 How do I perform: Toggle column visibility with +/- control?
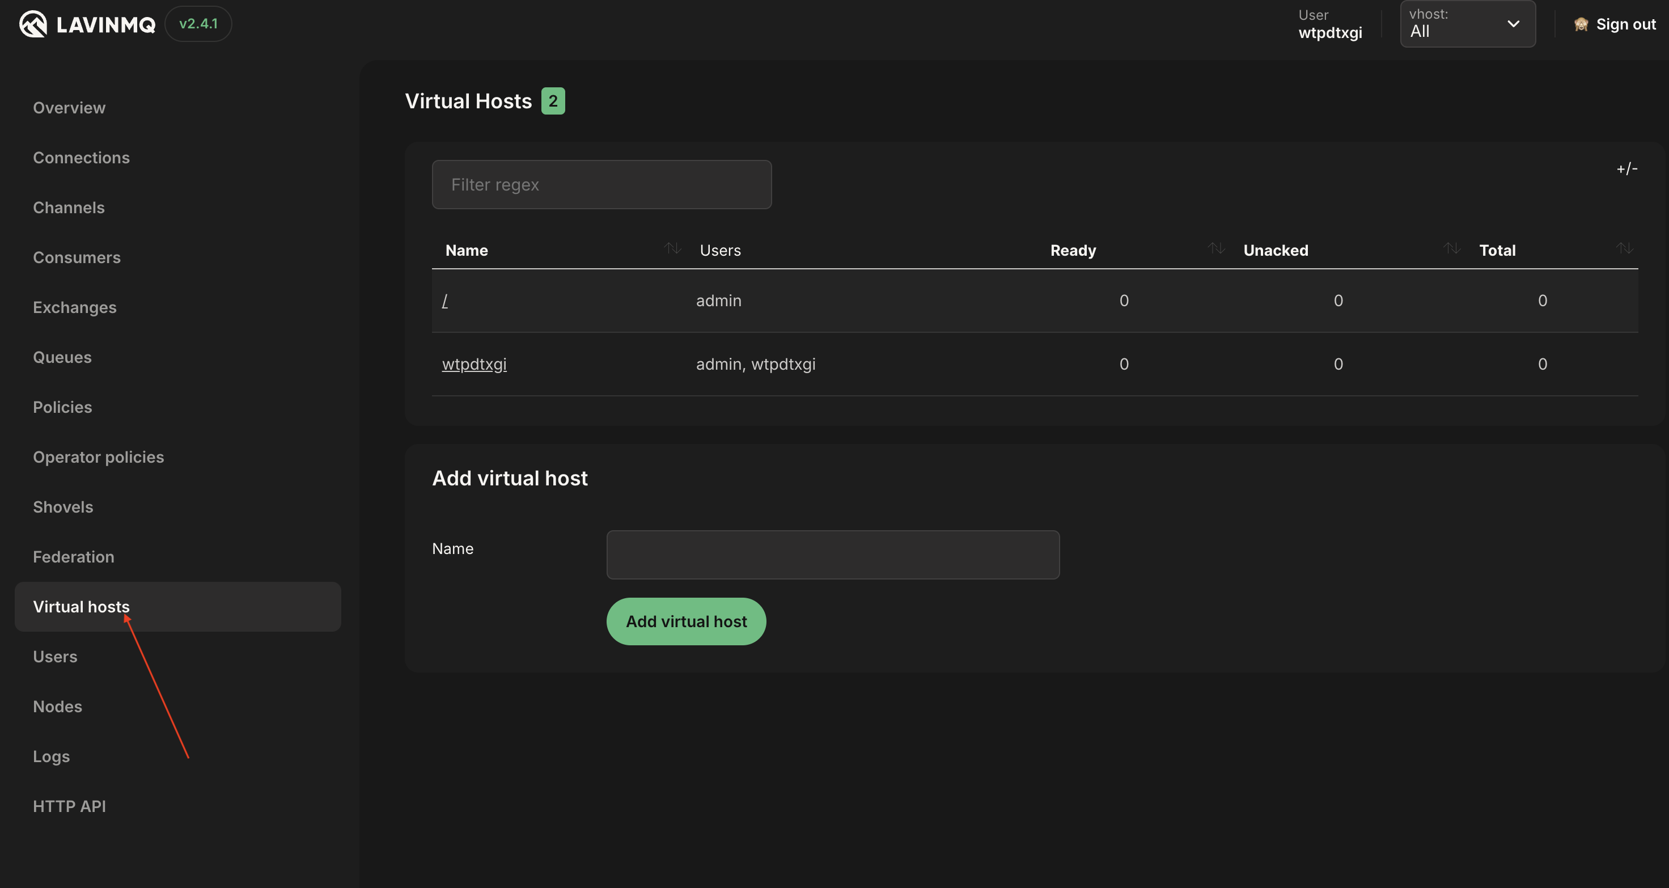click(x=1626, y=169)
